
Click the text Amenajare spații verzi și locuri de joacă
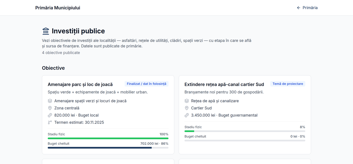point(90,101)
